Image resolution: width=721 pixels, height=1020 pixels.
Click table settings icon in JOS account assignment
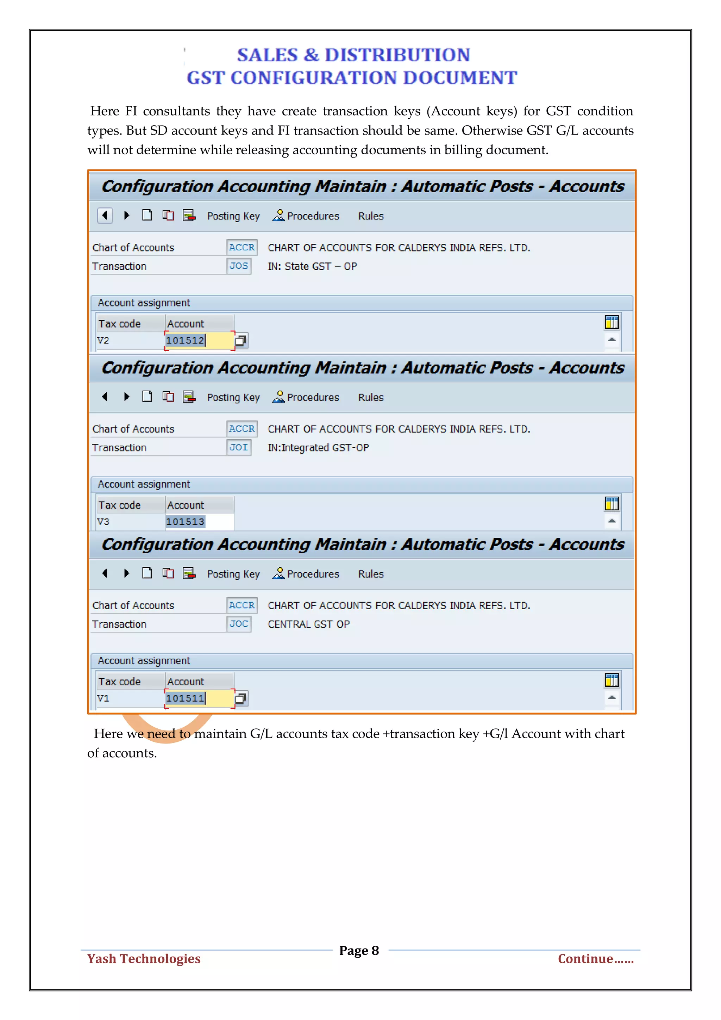click(612, 322)
